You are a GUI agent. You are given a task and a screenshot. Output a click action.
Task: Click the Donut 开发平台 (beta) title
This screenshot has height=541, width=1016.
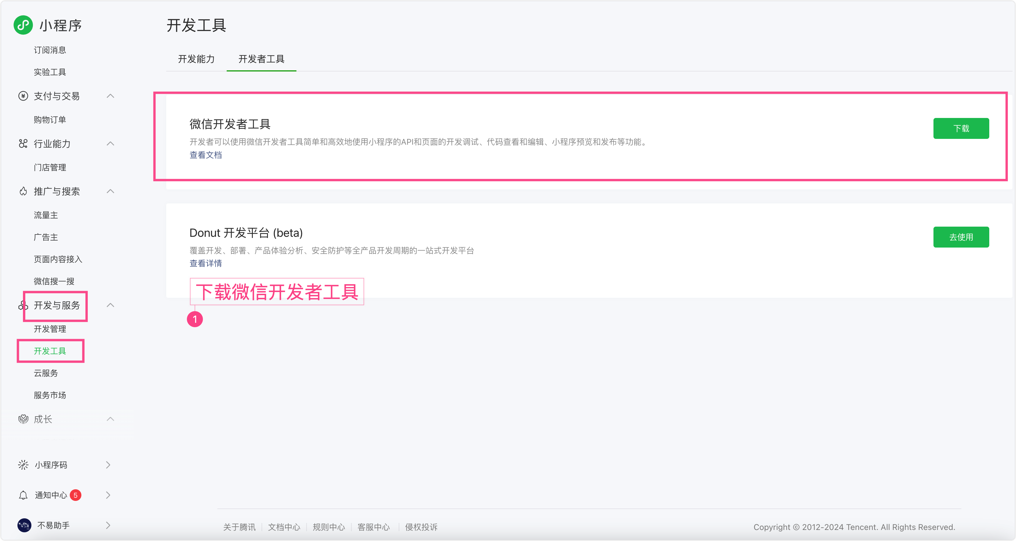(x=246, y=233)
